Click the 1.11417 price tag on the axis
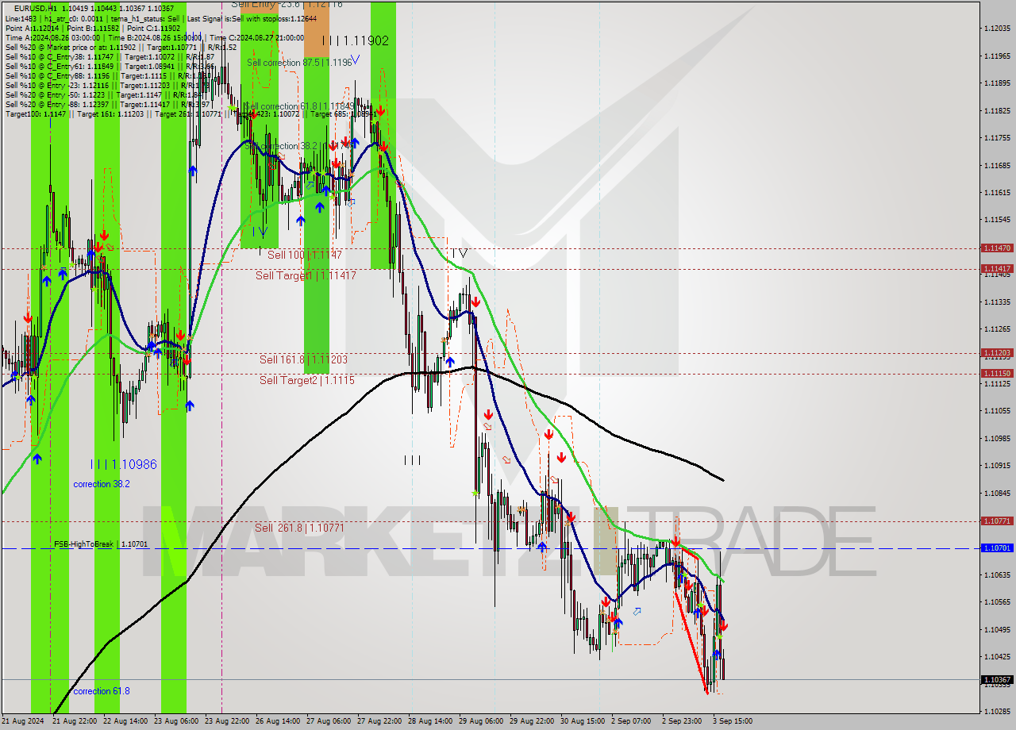 click(x=997, y=268)
